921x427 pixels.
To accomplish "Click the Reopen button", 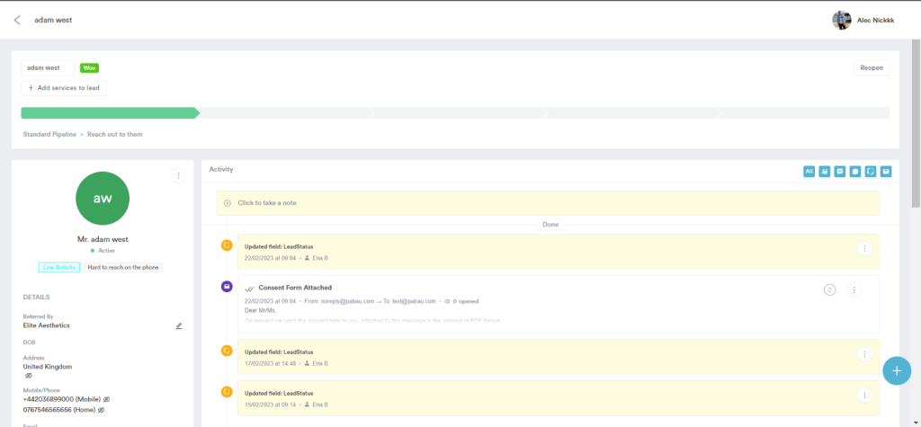I will [871, 67].
